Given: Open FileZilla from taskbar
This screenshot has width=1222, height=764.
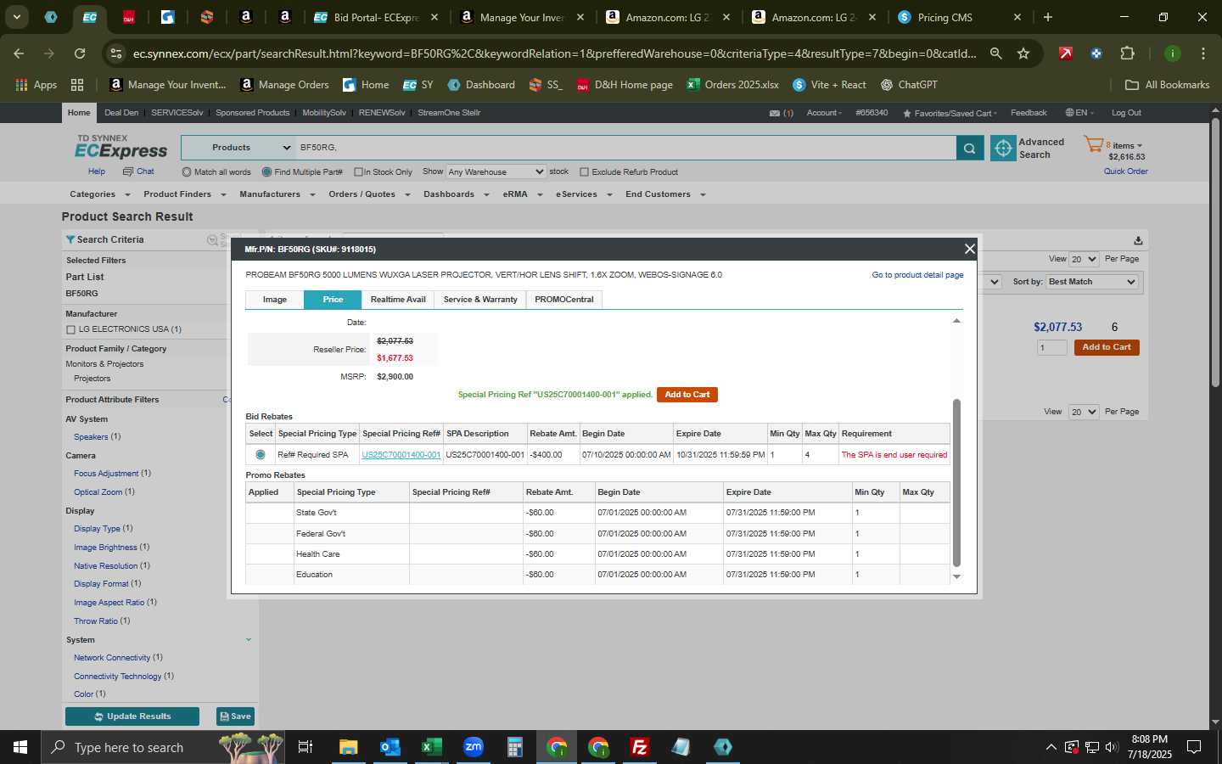Looking at the screenshot, I should click(640, 747).
